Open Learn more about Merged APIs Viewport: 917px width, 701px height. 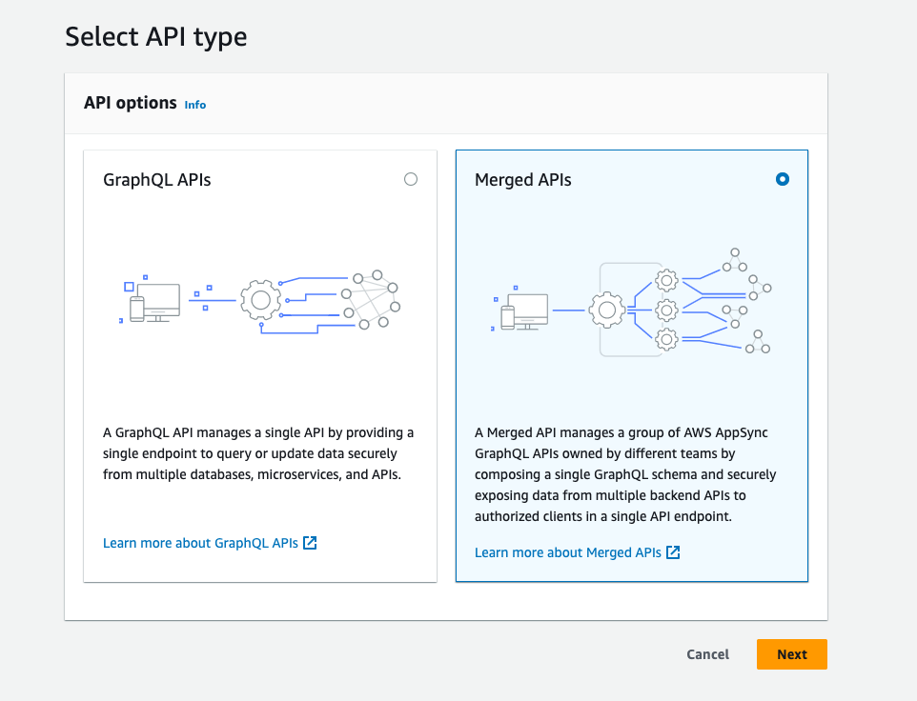tap(568, 551)
